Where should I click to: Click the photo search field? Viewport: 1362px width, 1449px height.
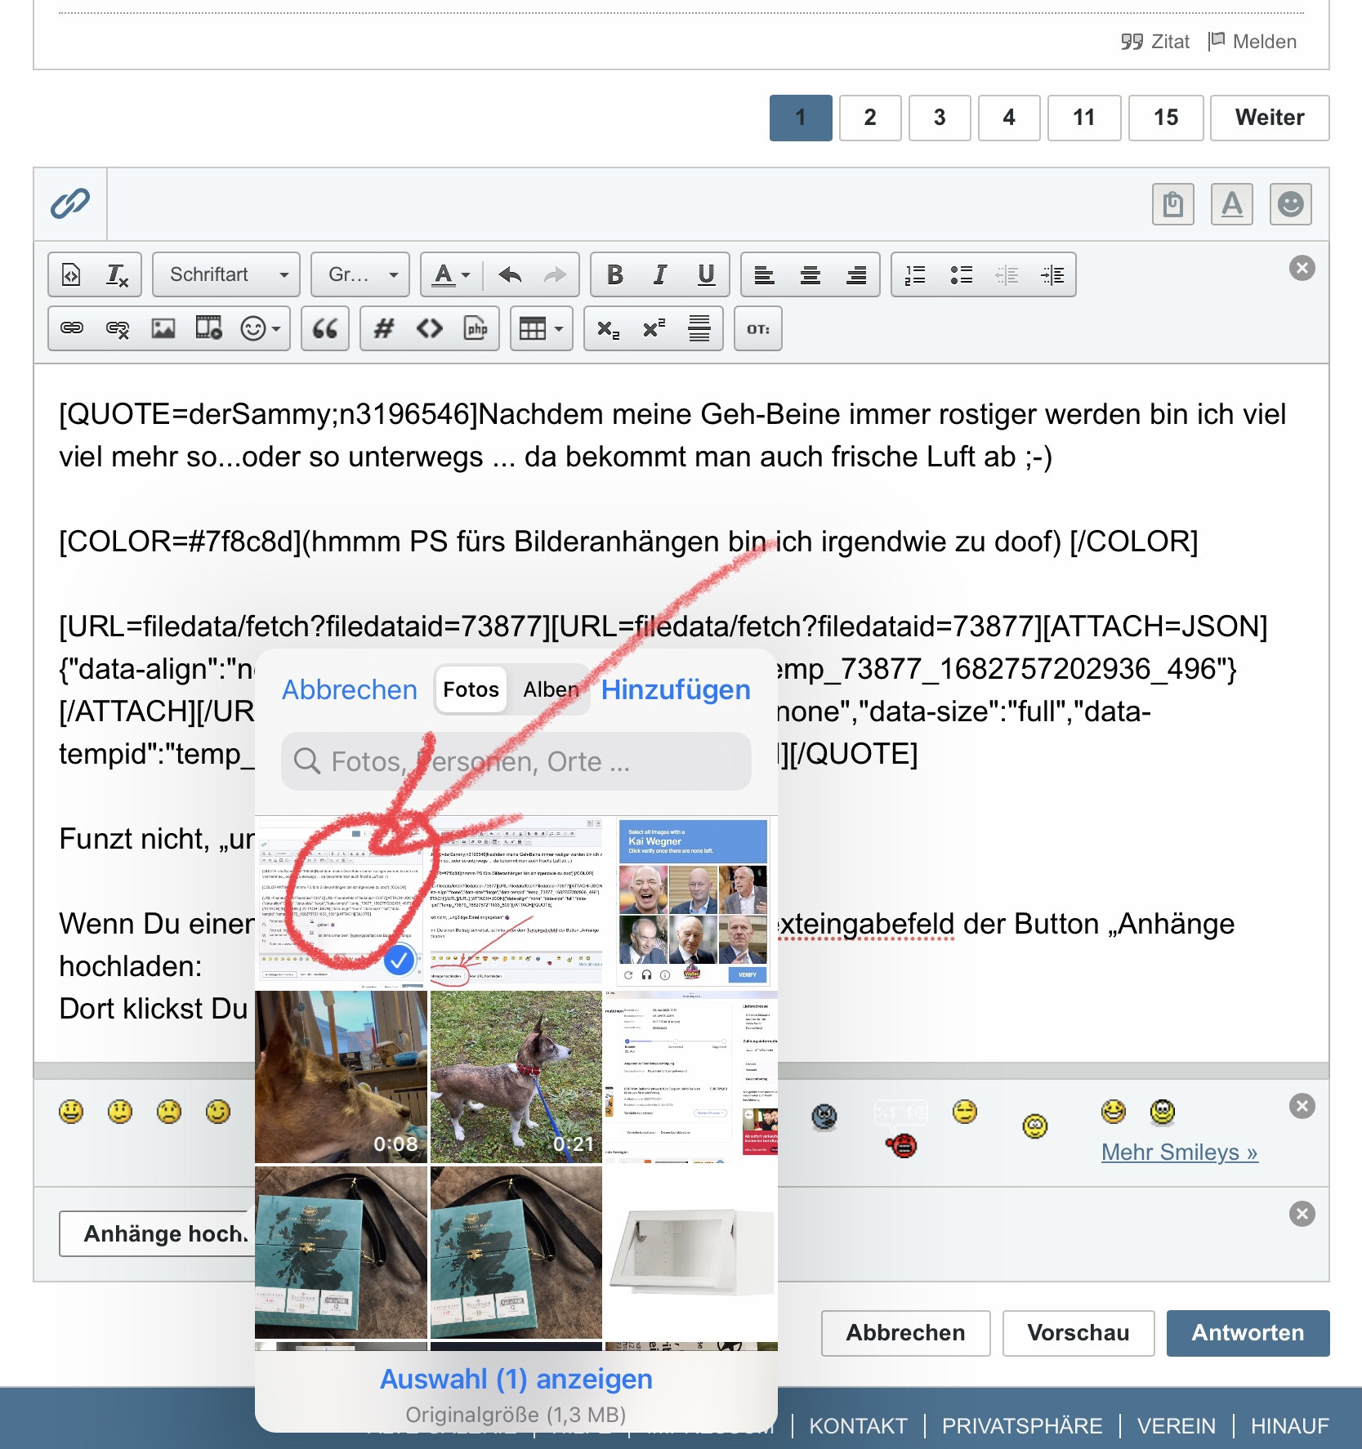pos(516,761)
